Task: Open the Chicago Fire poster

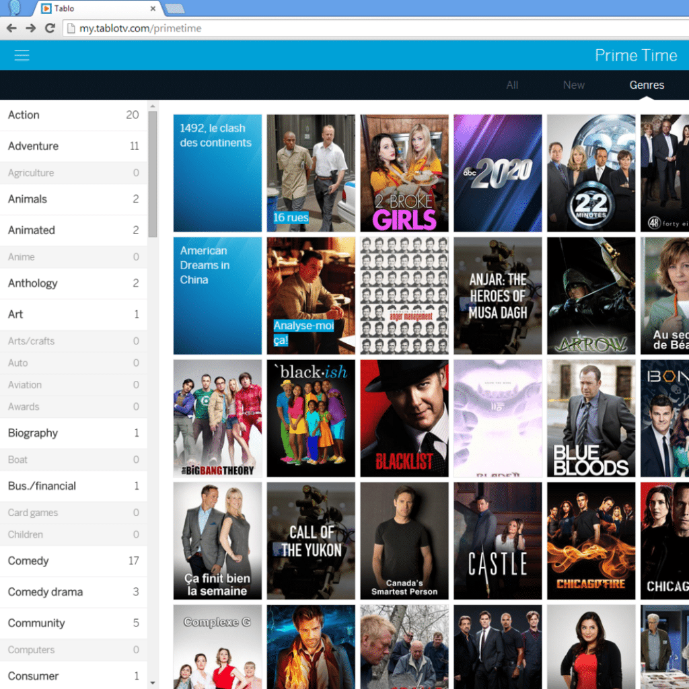Action: click(591, 541)
